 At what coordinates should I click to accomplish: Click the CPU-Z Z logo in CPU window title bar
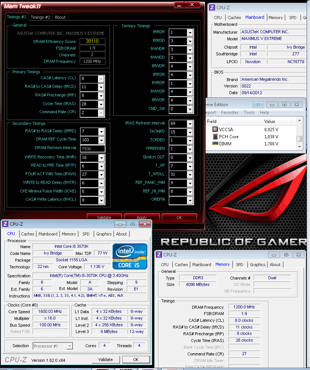click(5, 224)
